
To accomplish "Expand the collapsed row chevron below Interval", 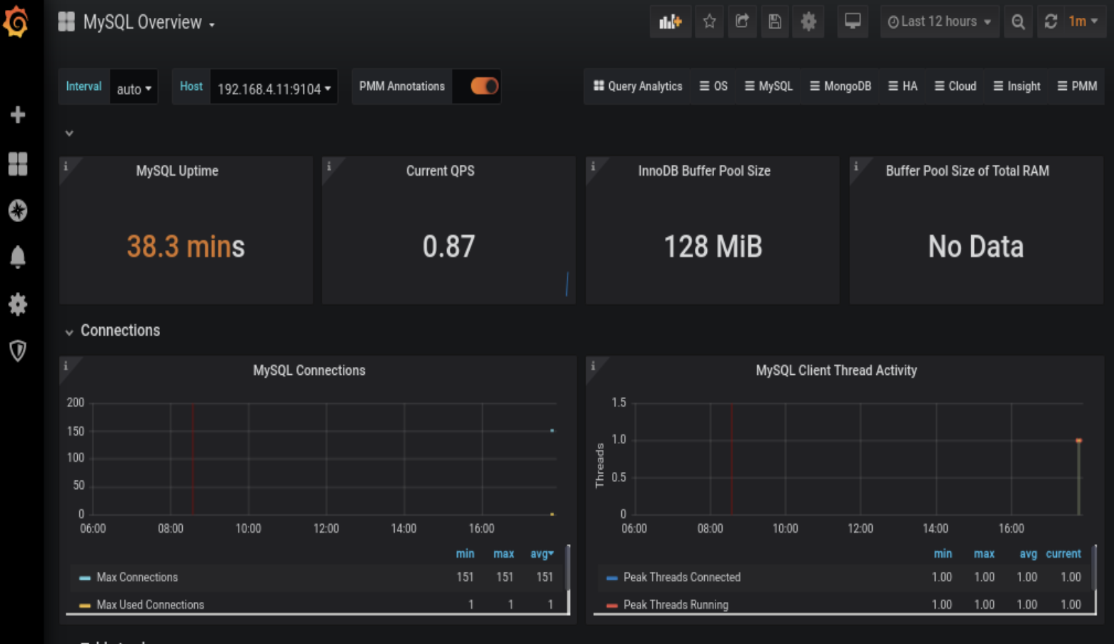I will point(69,134).
